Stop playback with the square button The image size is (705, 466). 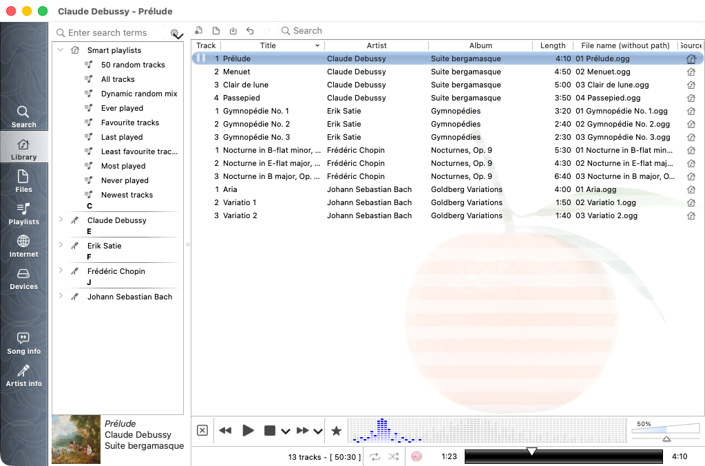click(270, 430)
